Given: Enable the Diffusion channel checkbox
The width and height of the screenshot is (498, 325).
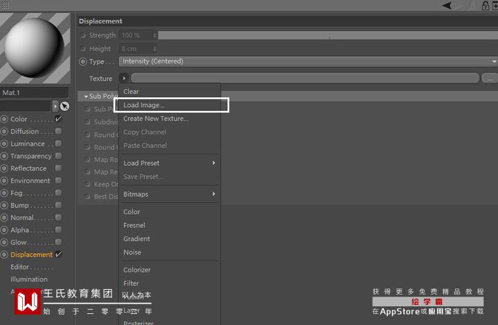Looking at the screenshot, I should click(x=58, y=131).
